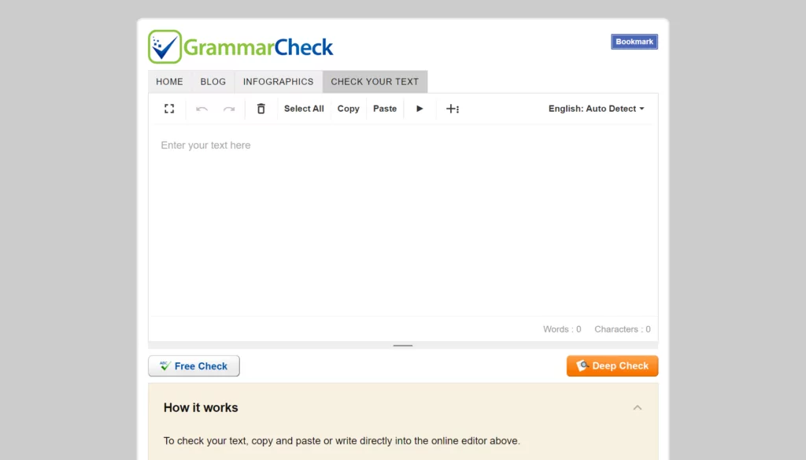
Task: Click the undo arrow icon
Action: tap(201, 109)
